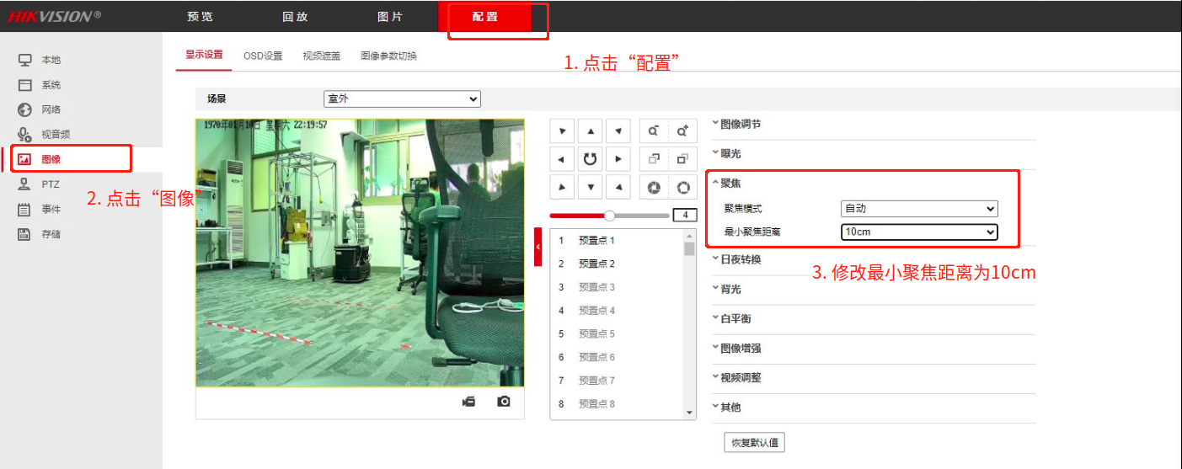The image size is (1182, 469).
Task: Click 恢复默认值 restore defaults button
Action: point(755,442)
